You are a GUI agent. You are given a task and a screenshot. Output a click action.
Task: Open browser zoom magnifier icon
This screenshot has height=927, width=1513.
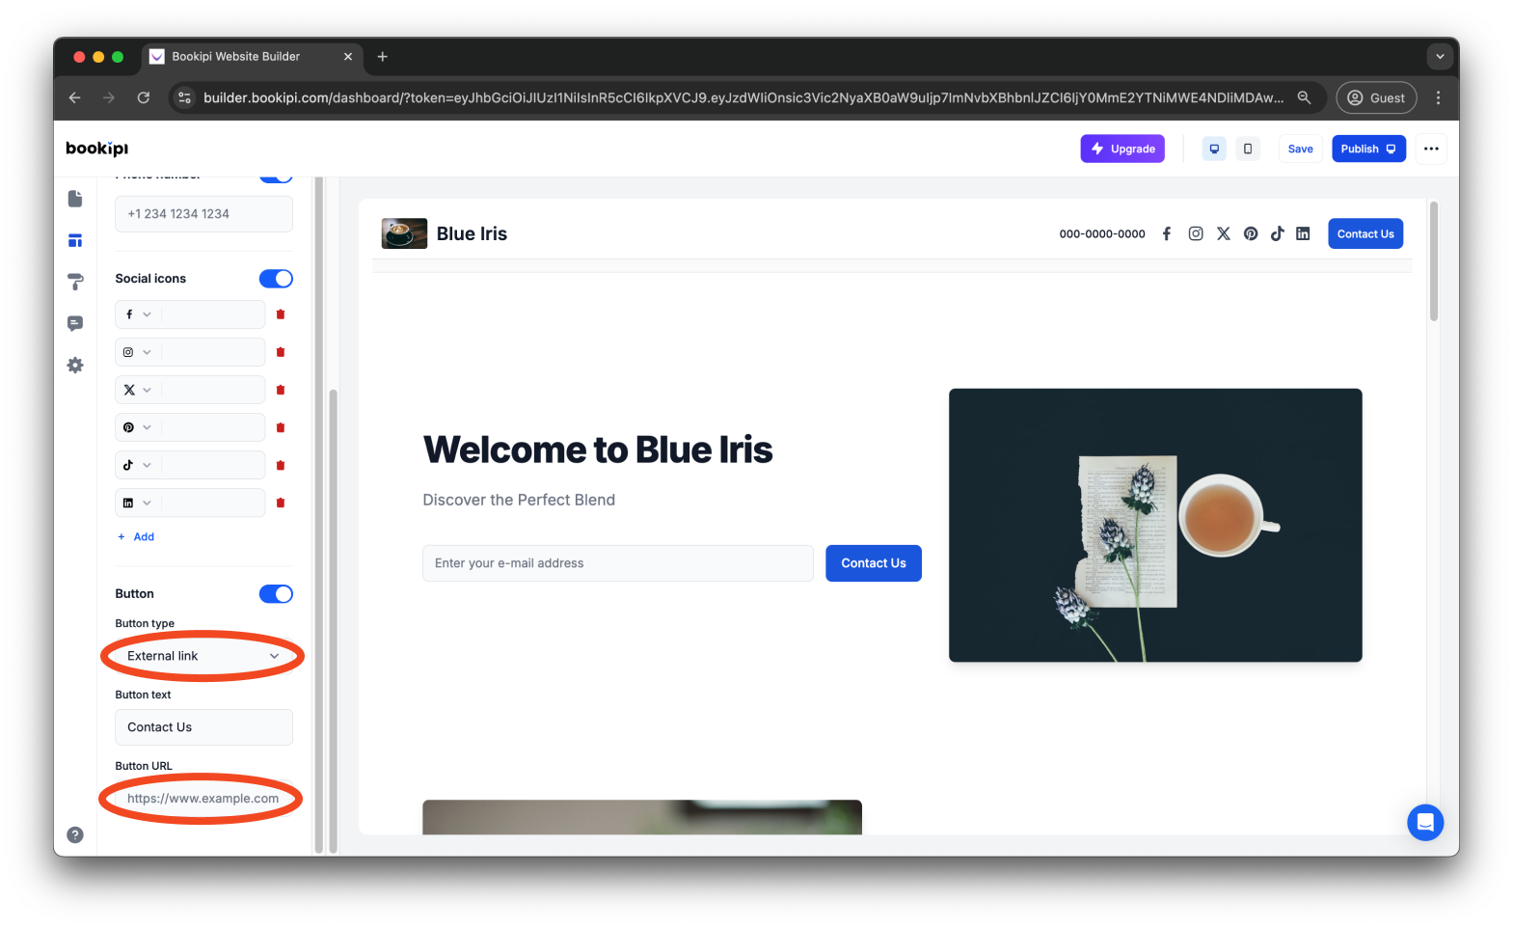point(1304,97)
